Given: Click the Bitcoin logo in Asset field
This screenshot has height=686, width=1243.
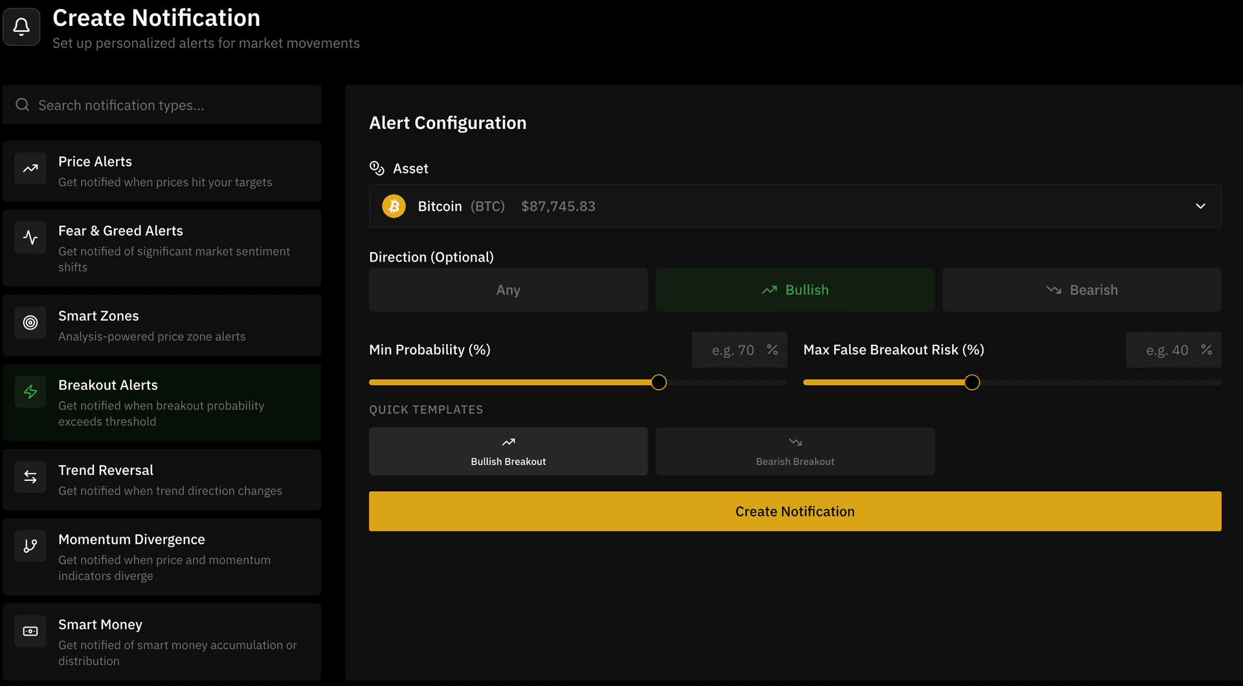Looking at the screenshot, I should 394,206.
